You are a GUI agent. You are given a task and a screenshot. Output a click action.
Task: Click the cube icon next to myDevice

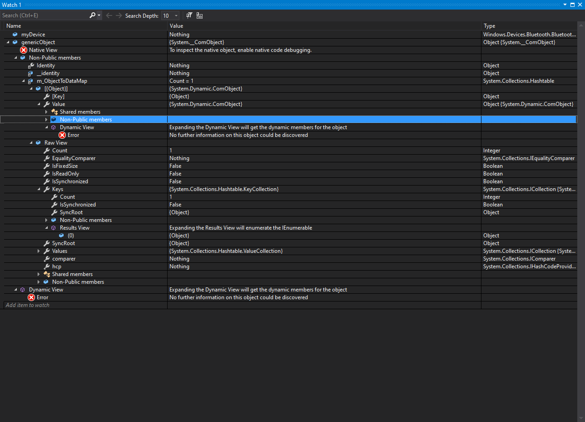click(15, 35)
